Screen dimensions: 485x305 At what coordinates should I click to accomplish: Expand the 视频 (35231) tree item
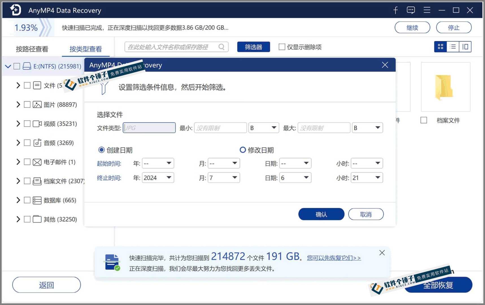[18, 124]
